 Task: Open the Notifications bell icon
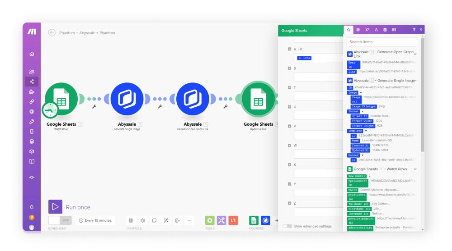[x=32, y=207]
